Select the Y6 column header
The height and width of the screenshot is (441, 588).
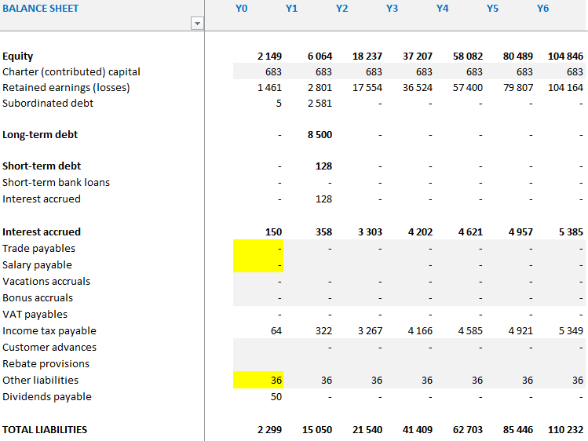click(x=542, y=9)
